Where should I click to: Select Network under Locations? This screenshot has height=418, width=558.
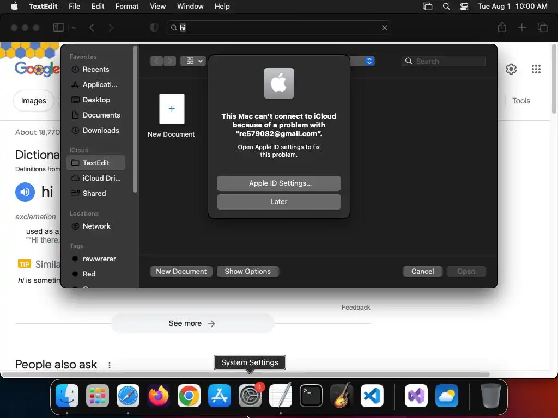pyautogui.click(x=96, y=226)
